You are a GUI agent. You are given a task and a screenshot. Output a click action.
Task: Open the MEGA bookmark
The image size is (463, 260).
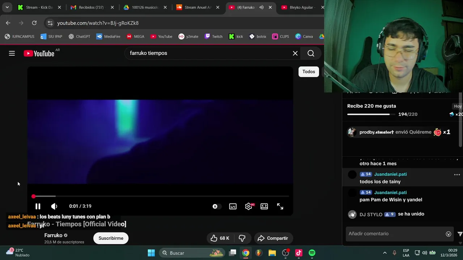point(136,36)
